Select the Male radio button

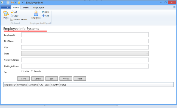click(x=22, y=71)
